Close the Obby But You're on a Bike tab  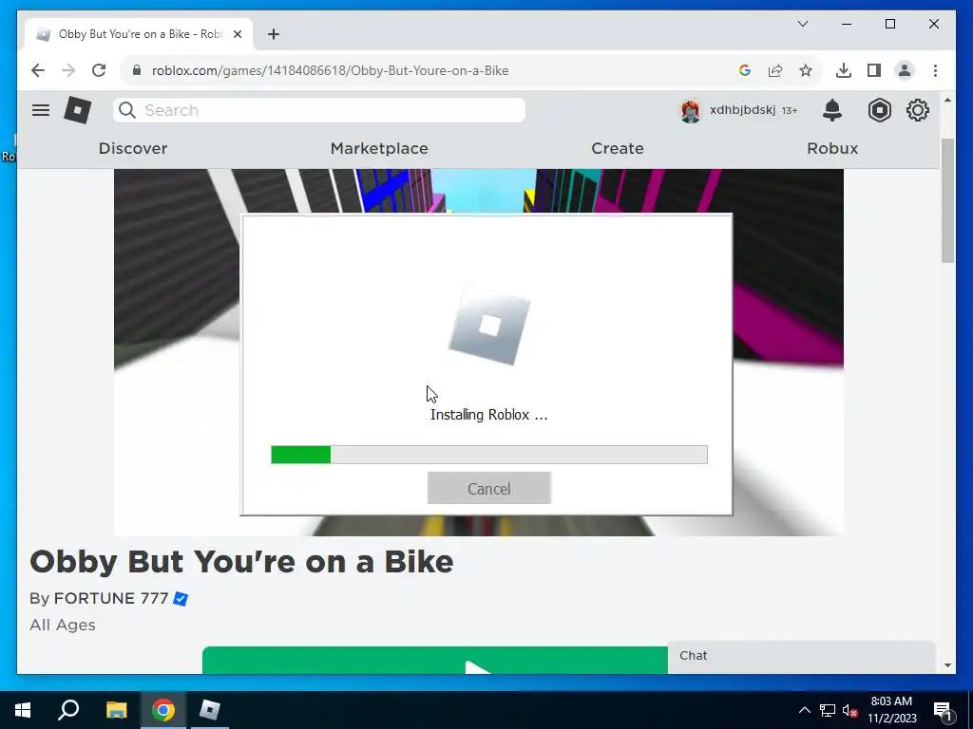pos(237,34)
